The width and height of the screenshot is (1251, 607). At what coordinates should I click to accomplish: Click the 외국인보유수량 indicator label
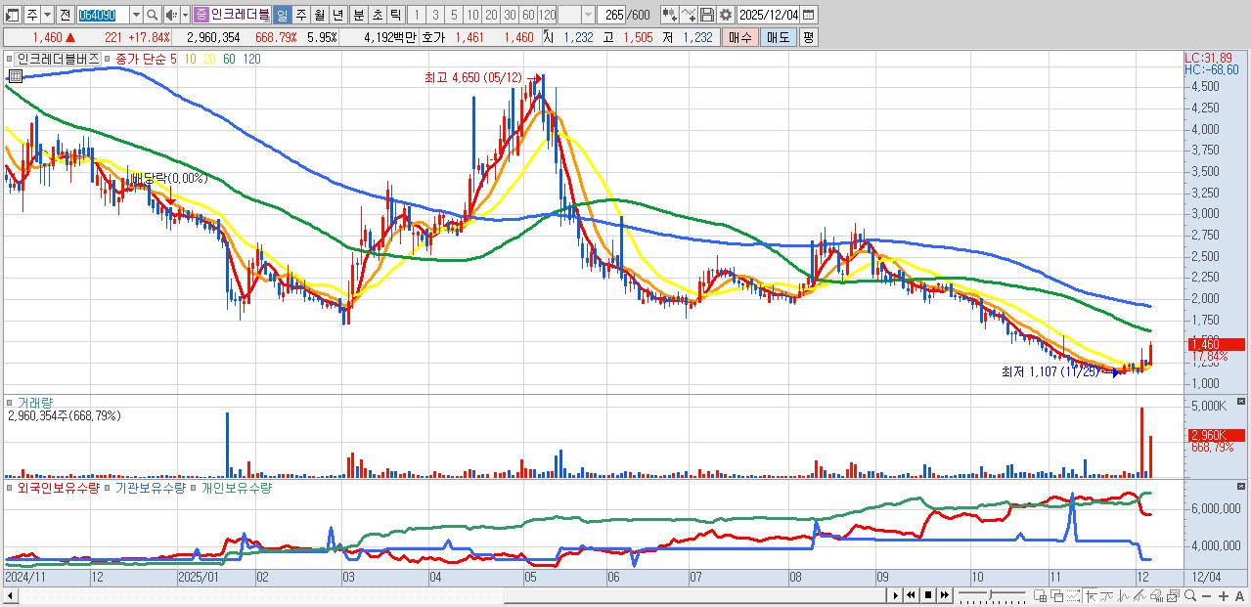coord(59,487)
